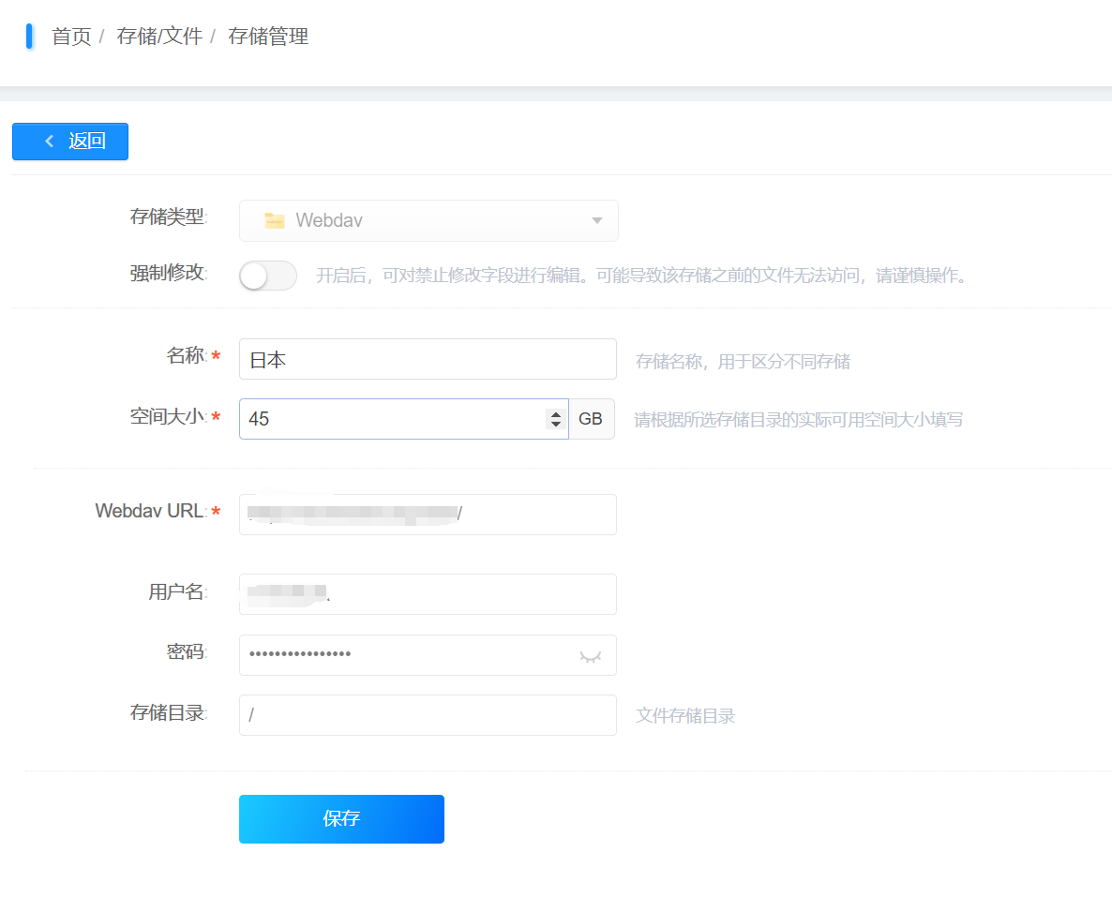Viewport: 1112px width, 912px height.
Task: Focus the 名称 field containing 日本
Action: (428, 359)
